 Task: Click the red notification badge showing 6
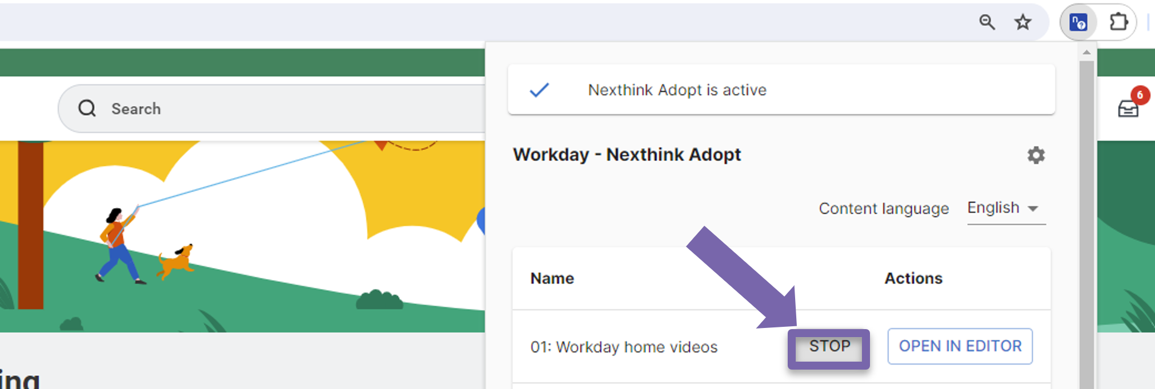(1140, 95)
